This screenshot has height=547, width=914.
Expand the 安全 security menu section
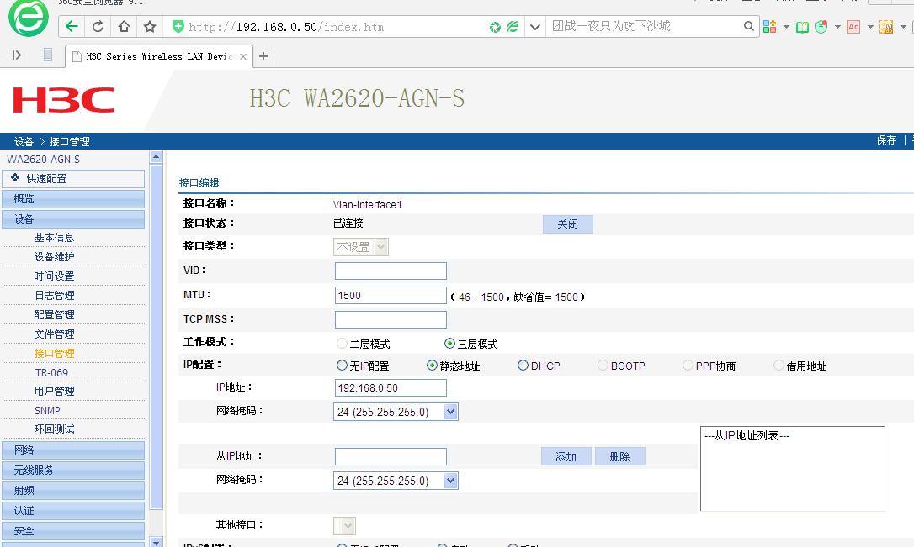[73, 531]
